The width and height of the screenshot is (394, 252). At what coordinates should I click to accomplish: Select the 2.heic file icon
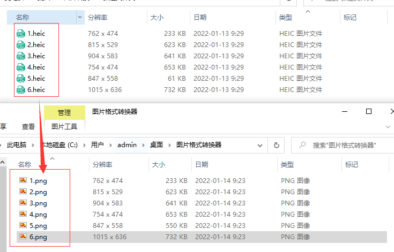click(21, 45)
